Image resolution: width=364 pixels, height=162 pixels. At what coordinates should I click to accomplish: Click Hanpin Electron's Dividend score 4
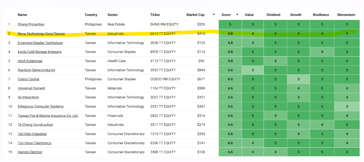[275, 152]
